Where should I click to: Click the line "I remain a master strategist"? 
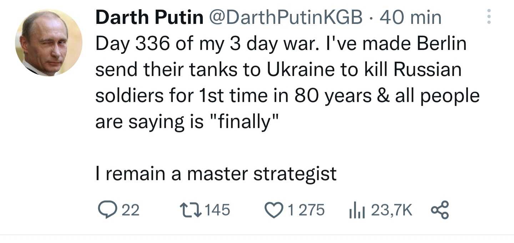(x=216, y=174)
